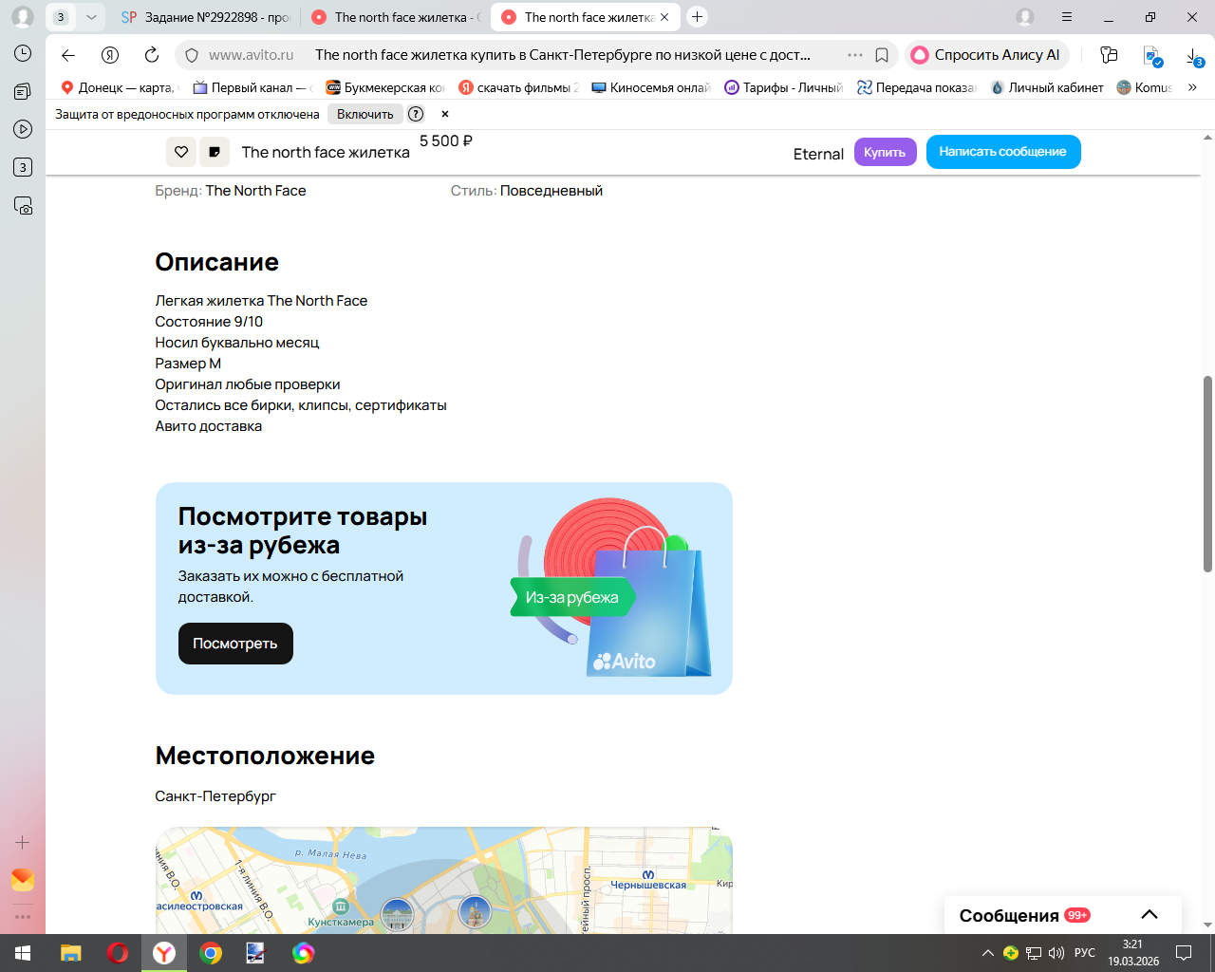
Task: Add a new item to the sidebar
Action: pyautogui.click(x=23, y=842)
